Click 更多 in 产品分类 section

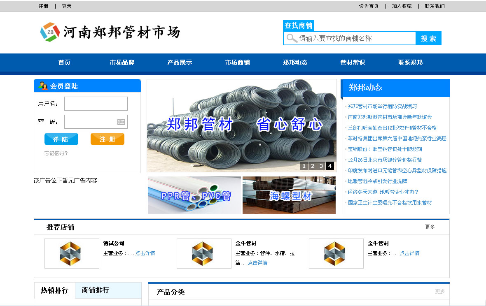click(440, 291)
